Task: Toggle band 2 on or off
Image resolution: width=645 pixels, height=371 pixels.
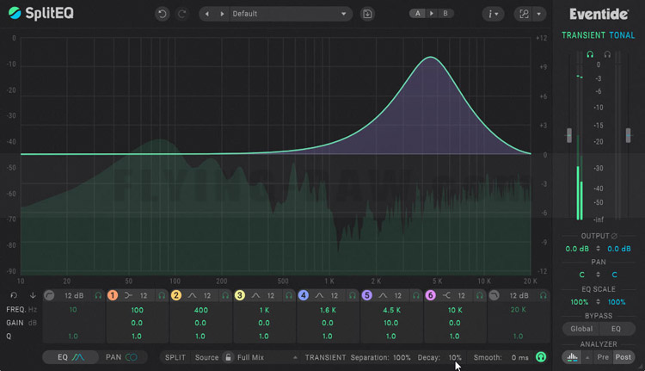Action: [x=176, y=295]
